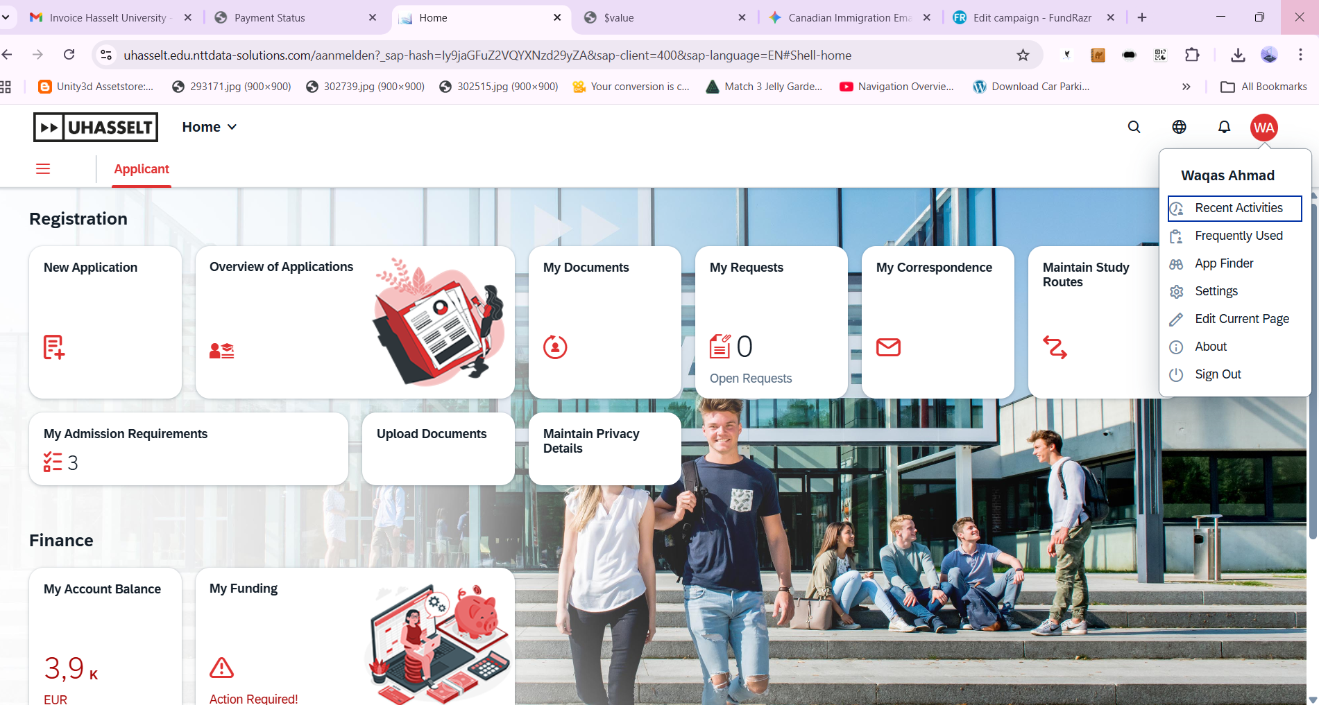The height and width of the screenshot is (705, 1319).
Task: Select the Applicant tab
Action: (142, 169)
